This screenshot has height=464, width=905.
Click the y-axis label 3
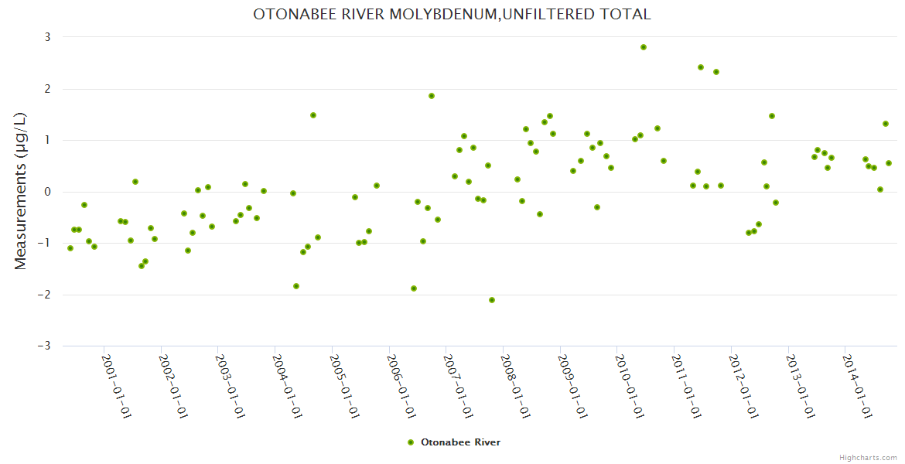46,37
